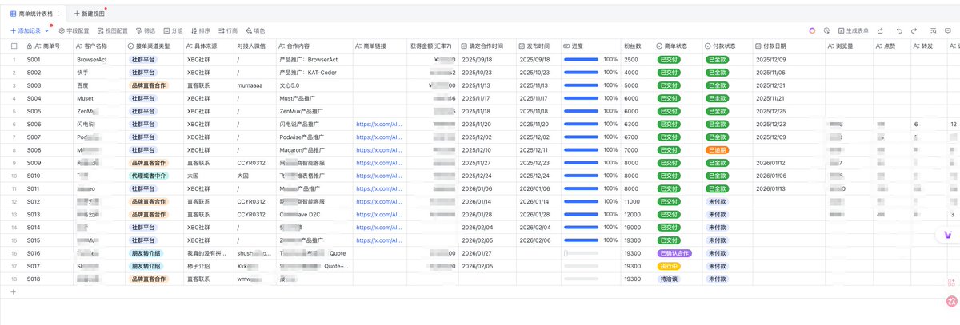This screenshot has width=960, height=325.
Task: Open the 行高 row height tool
Action: [228, 30]
